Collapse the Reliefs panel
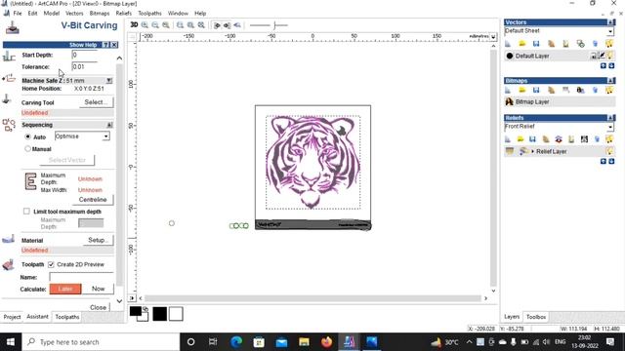 tap(610, 118)
